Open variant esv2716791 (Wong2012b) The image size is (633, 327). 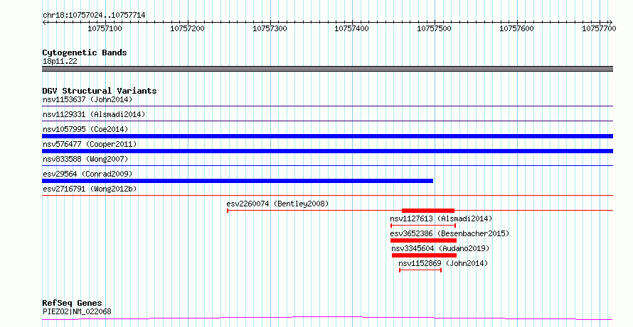click(90, 189)
